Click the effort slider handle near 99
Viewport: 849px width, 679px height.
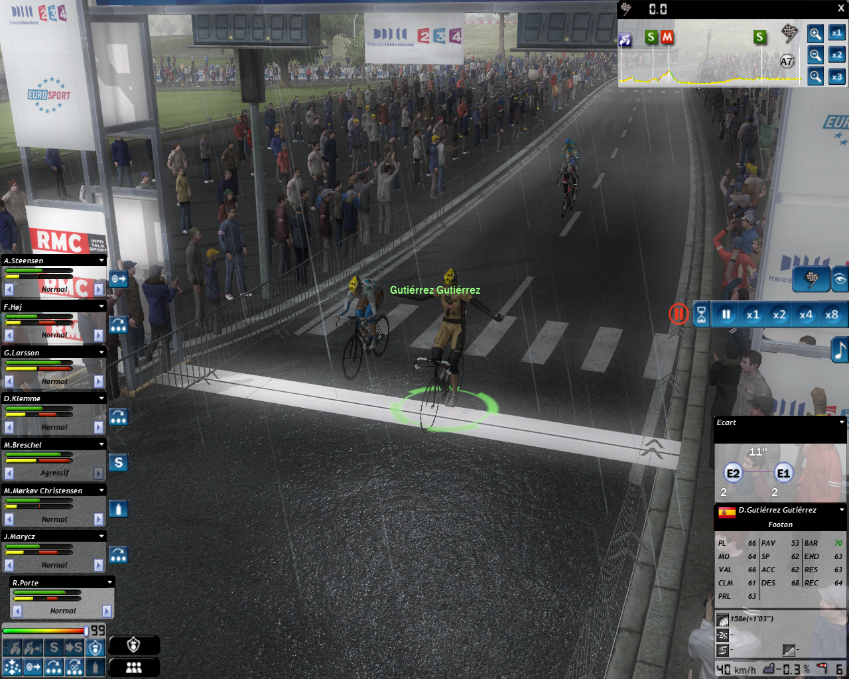click(x=86, y=631)
